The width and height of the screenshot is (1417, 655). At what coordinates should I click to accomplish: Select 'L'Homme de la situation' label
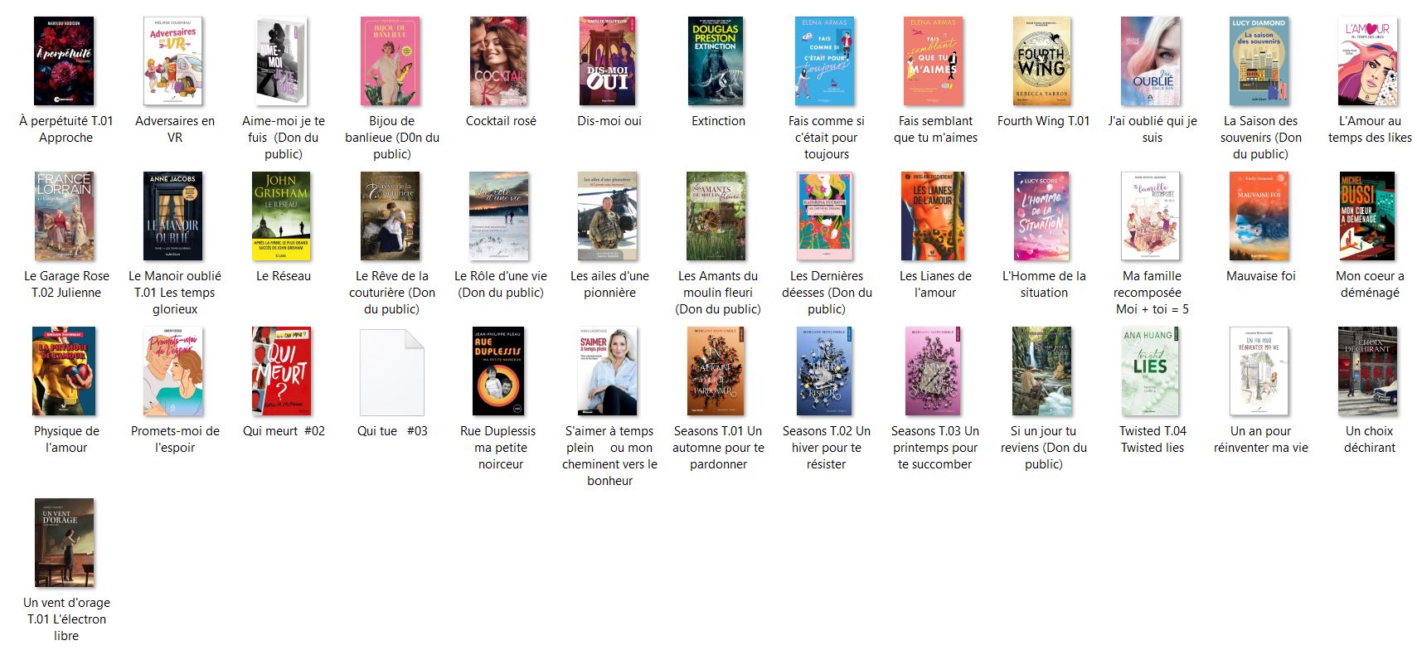pyautogui.click(x=1044, y=284)
